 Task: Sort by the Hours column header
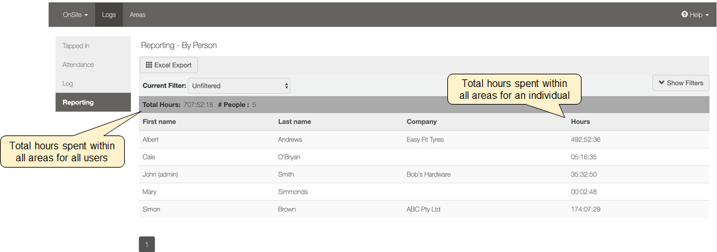coord(580,122)
